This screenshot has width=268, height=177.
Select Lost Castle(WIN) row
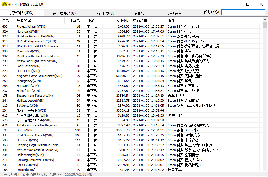pos(131,66)
